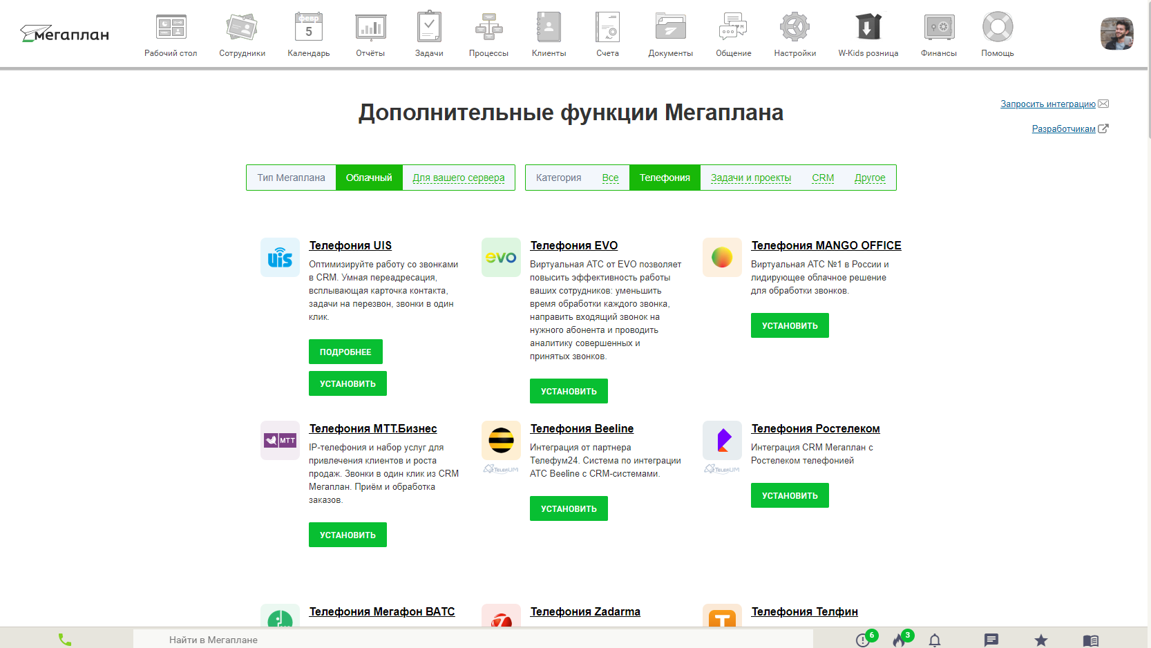Open the Сотрудники section
This screenshot has width=1151, height=648.
coord(242,35)
